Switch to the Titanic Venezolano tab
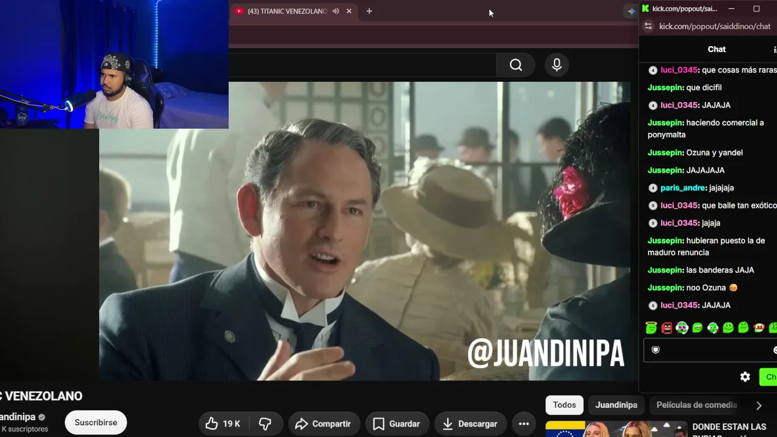Image resolution: width=777 pixels, height=437 pixels. 294,11
